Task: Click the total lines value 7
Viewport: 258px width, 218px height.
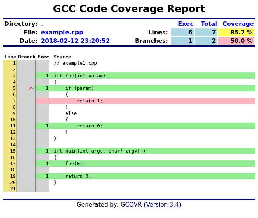Action: click(x=206, y=32)
